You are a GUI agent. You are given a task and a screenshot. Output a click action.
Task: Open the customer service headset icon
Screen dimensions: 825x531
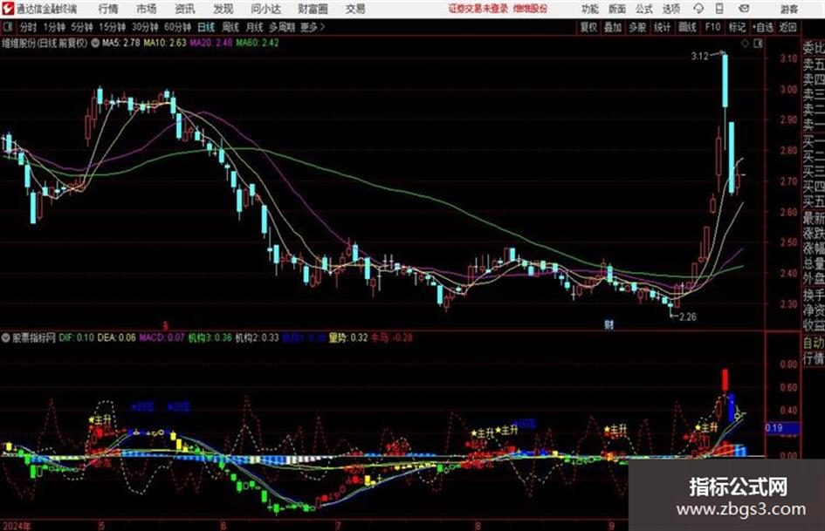[x=698, y=9]
